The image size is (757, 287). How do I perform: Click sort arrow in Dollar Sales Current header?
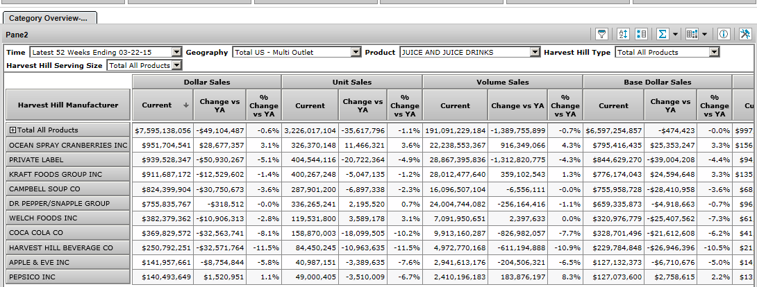pyautogui.click(x=185, y=106)
